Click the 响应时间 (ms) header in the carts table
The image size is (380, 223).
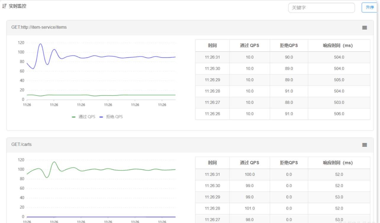click(x=339, y=163)
